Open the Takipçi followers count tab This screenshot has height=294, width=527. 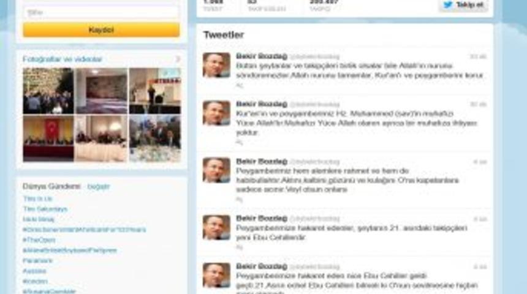click(324, 5)
